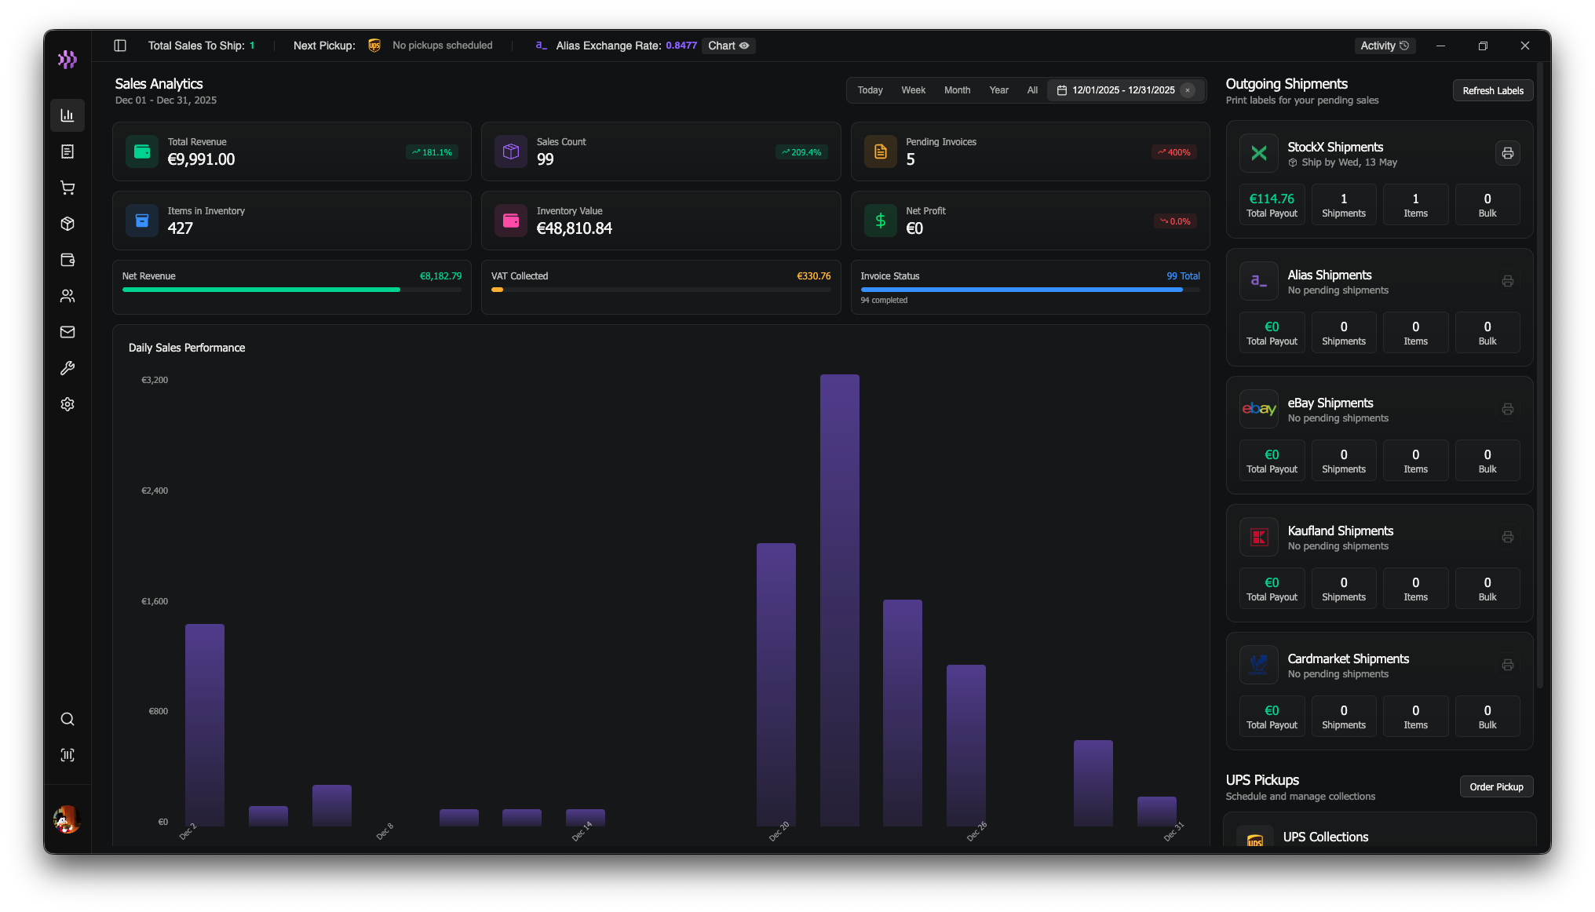
Task: Click the Kaufland Shipments printer icon
Action: [x=1507, y=537]
